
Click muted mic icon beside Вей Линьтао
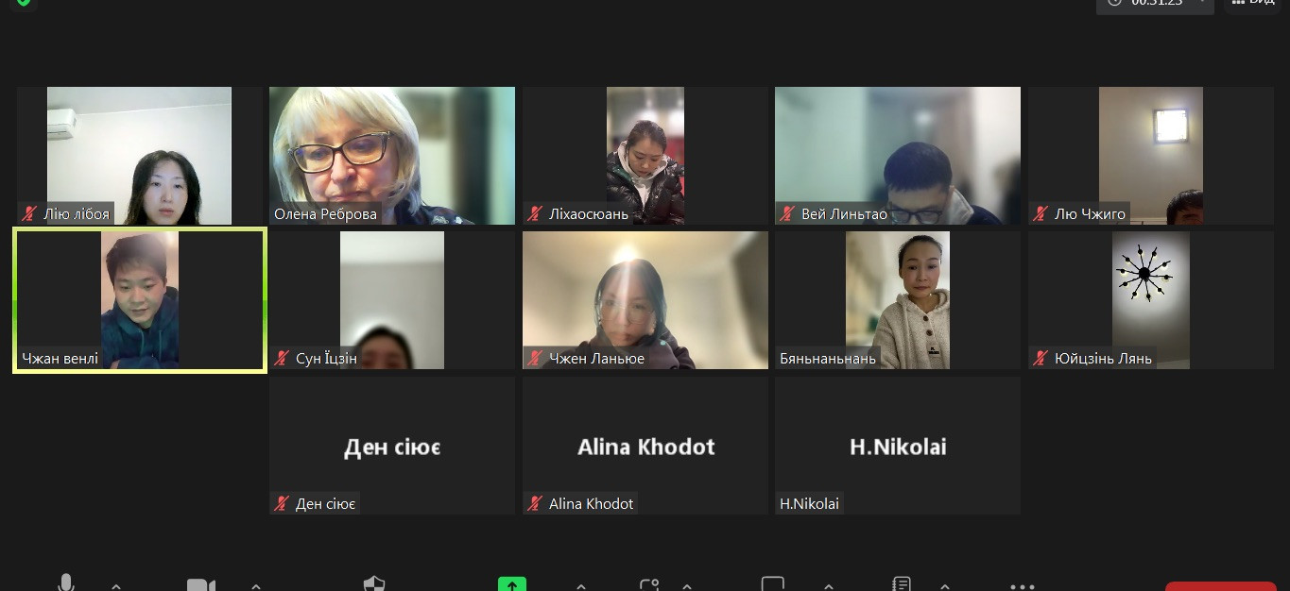788,213
